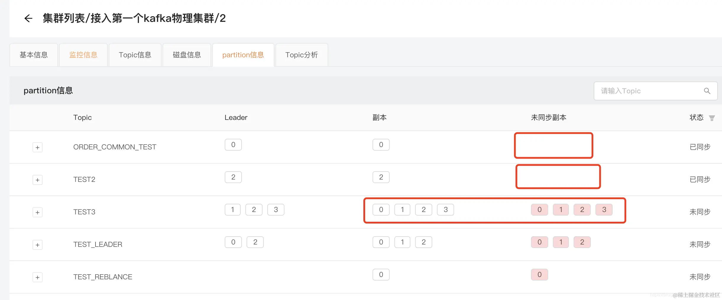Click pink unsynced badge 1 in TEST_LEADER row
Screen dimensions: 722x300
pos(561,242)
